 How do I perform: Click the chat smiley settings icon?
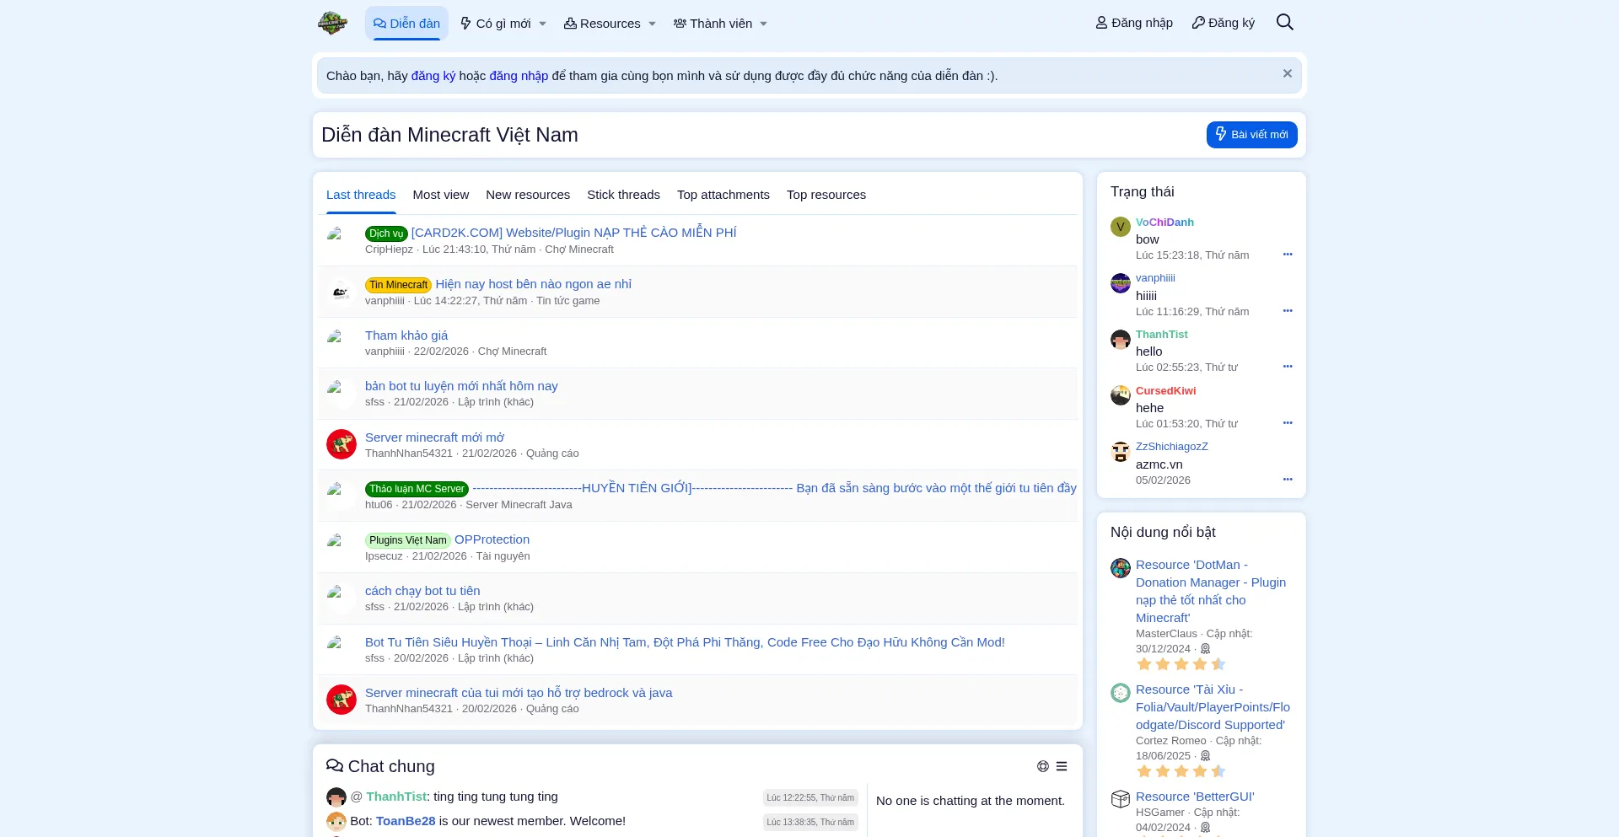[1043, 766]
